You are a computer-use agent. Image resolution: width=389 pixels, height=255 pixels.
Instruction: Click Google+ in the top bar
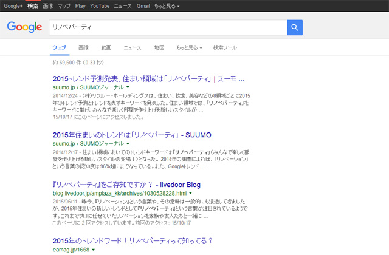13,5
